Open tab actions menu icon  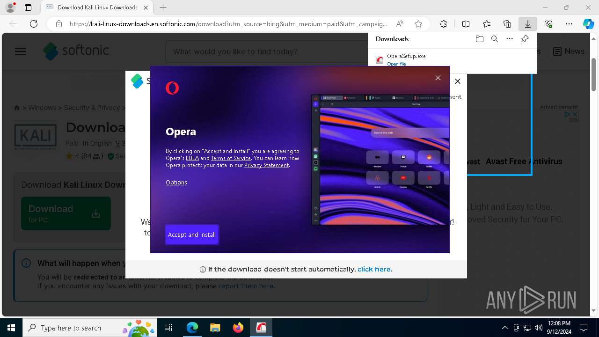[x=28, y=7]
